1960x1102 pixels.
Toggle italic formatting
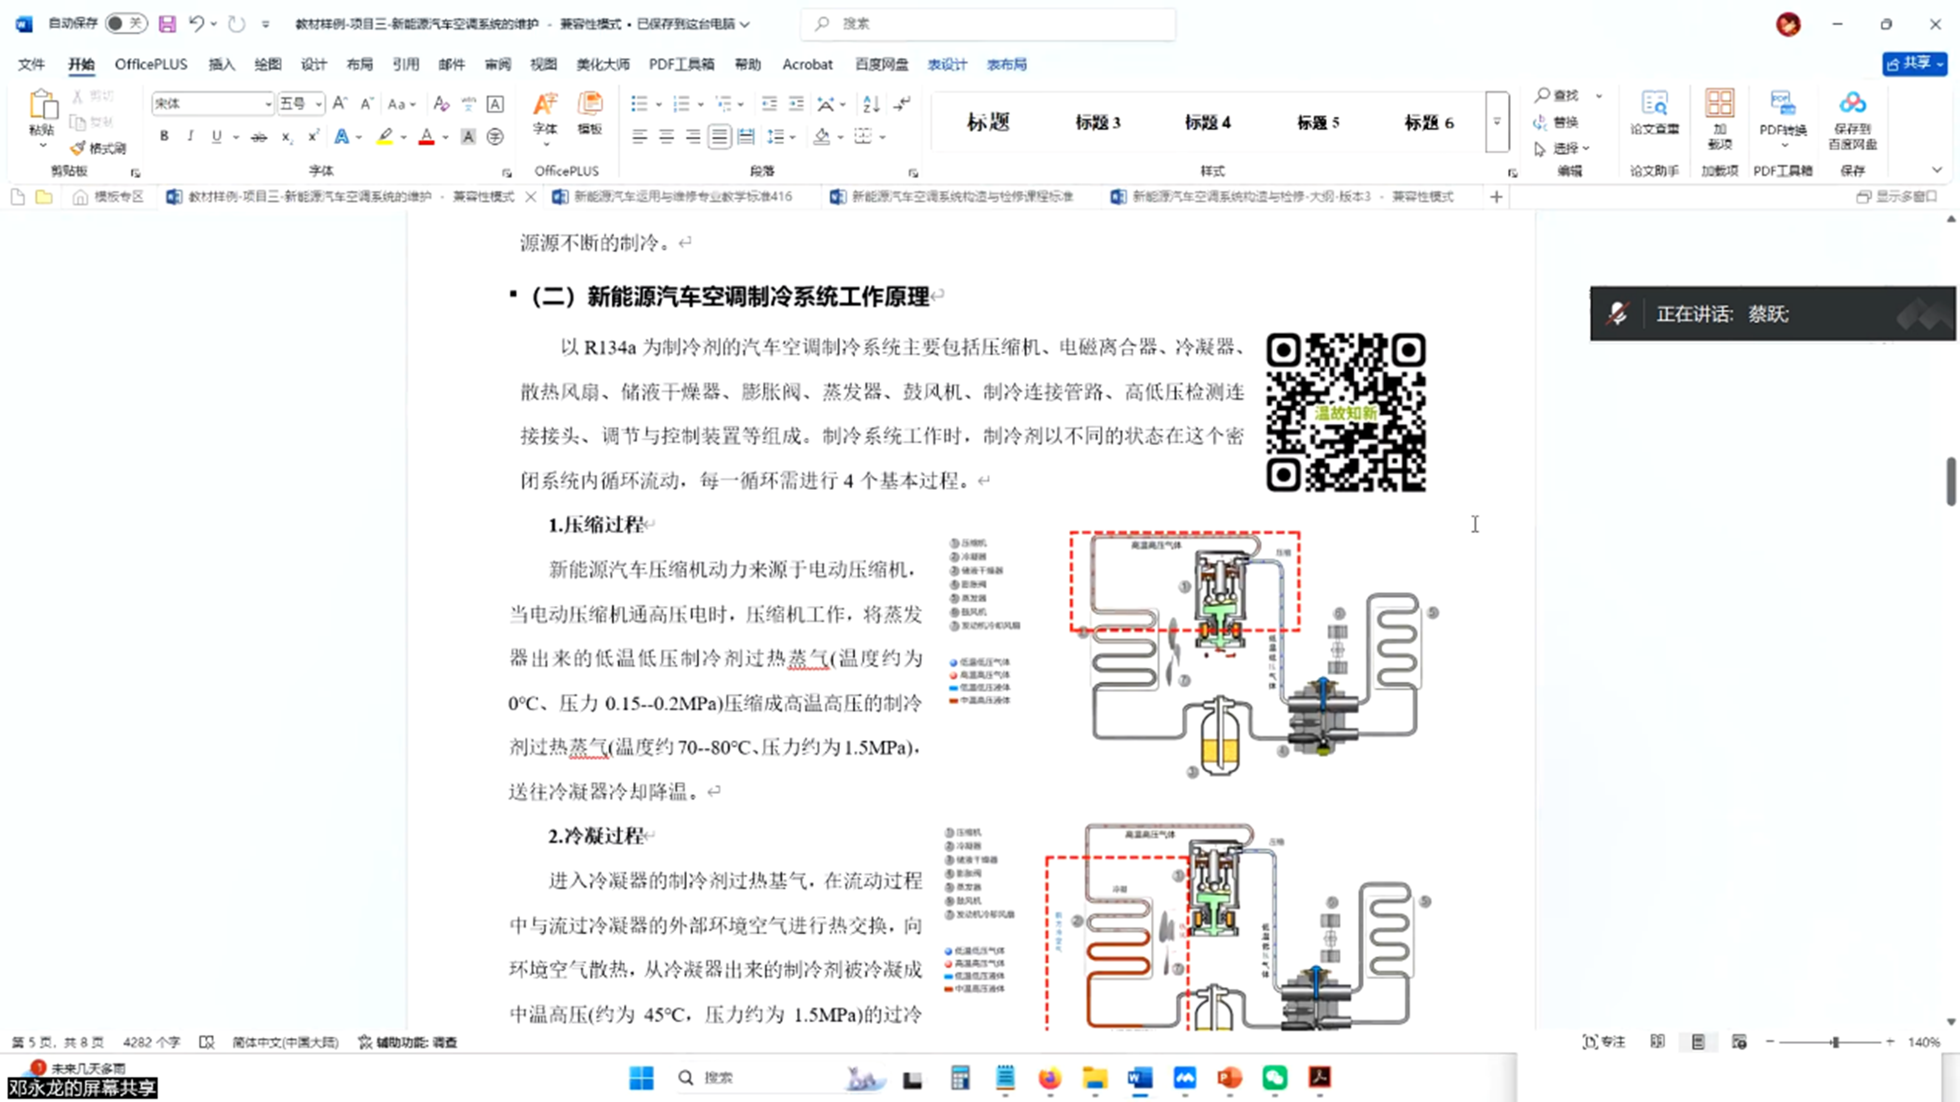coord(190,136)
